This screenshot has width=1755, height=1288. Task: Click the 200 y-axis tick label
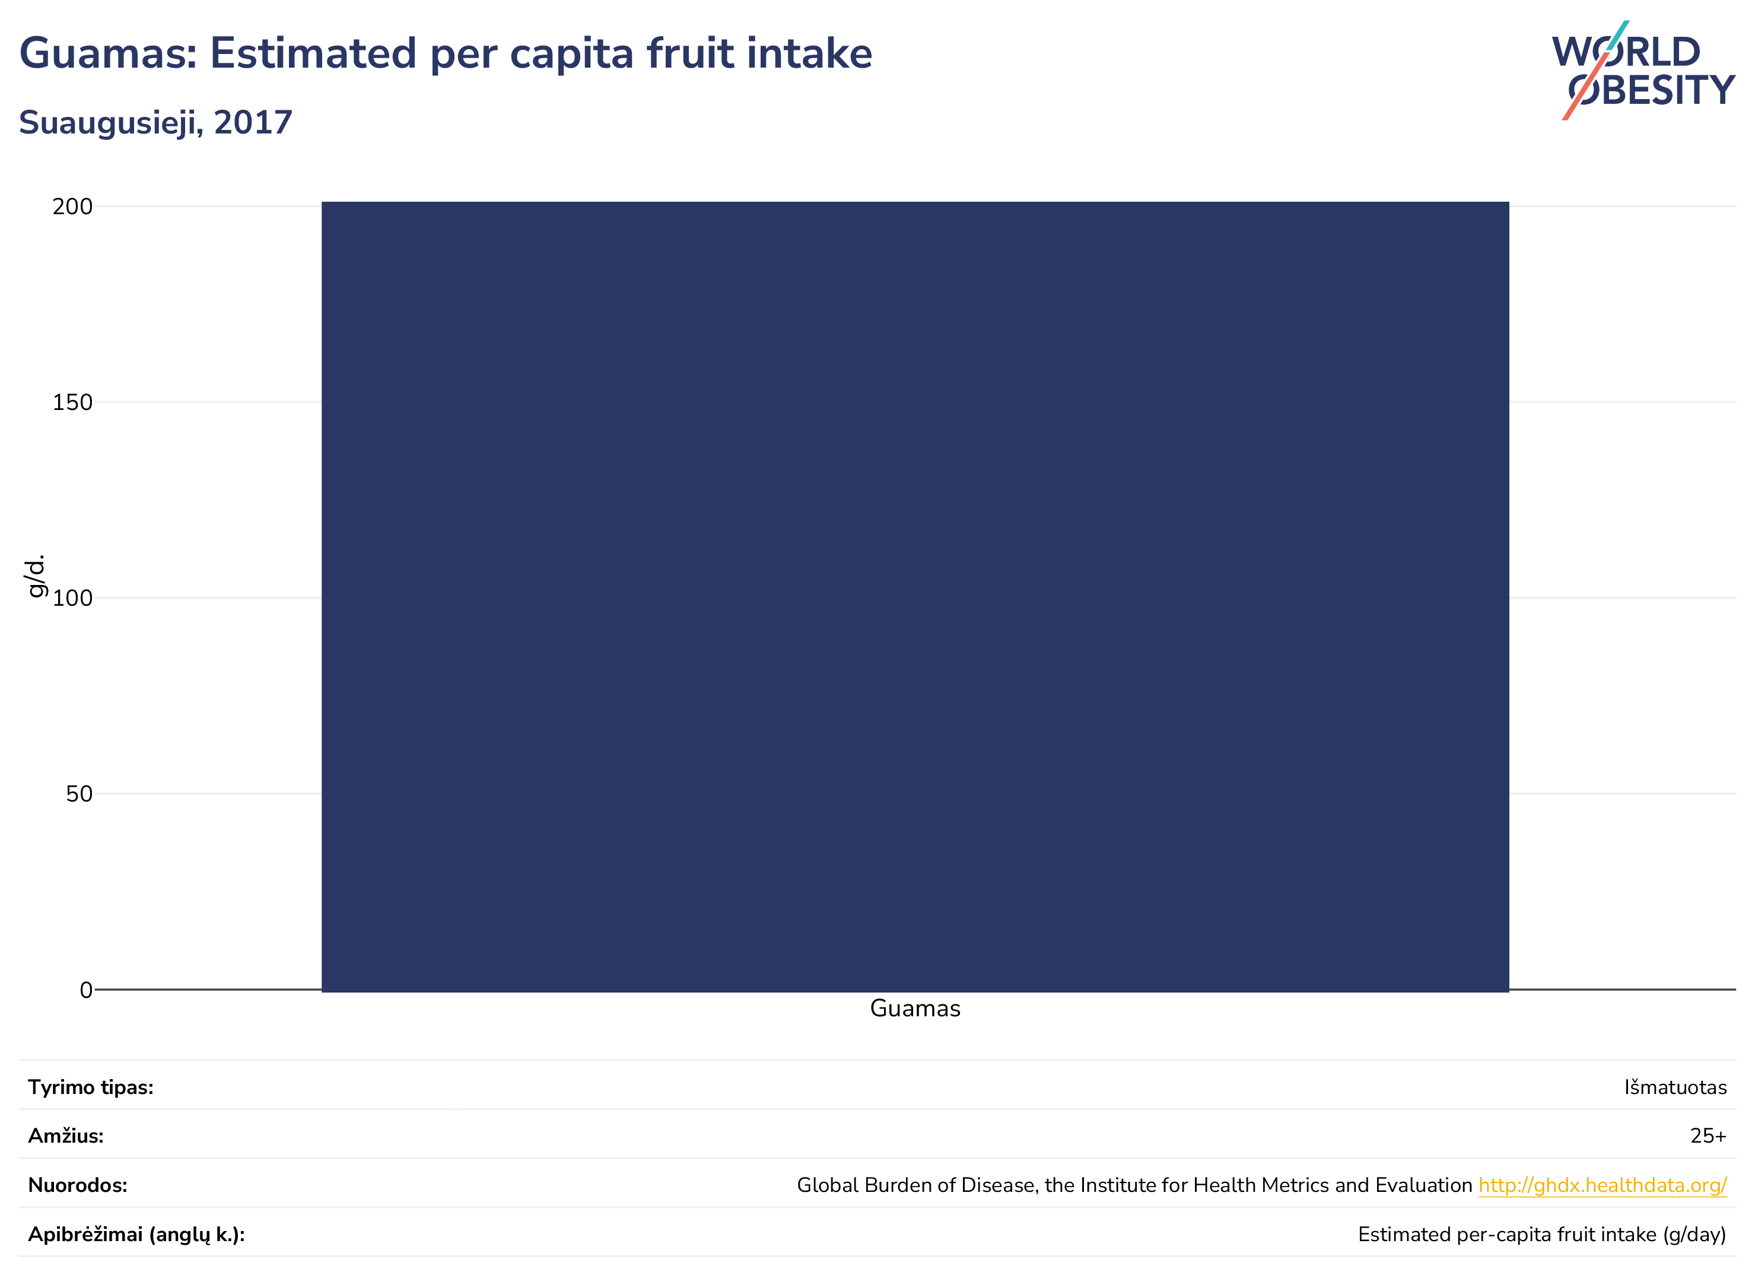[x=72, y=206]
